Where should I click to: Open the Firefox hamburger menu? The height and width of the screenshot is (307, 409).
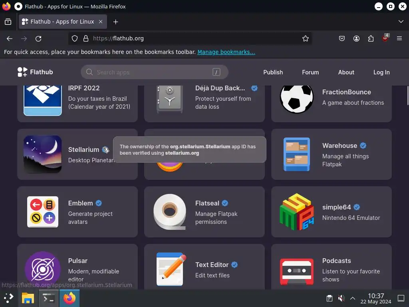pos(399,39)
